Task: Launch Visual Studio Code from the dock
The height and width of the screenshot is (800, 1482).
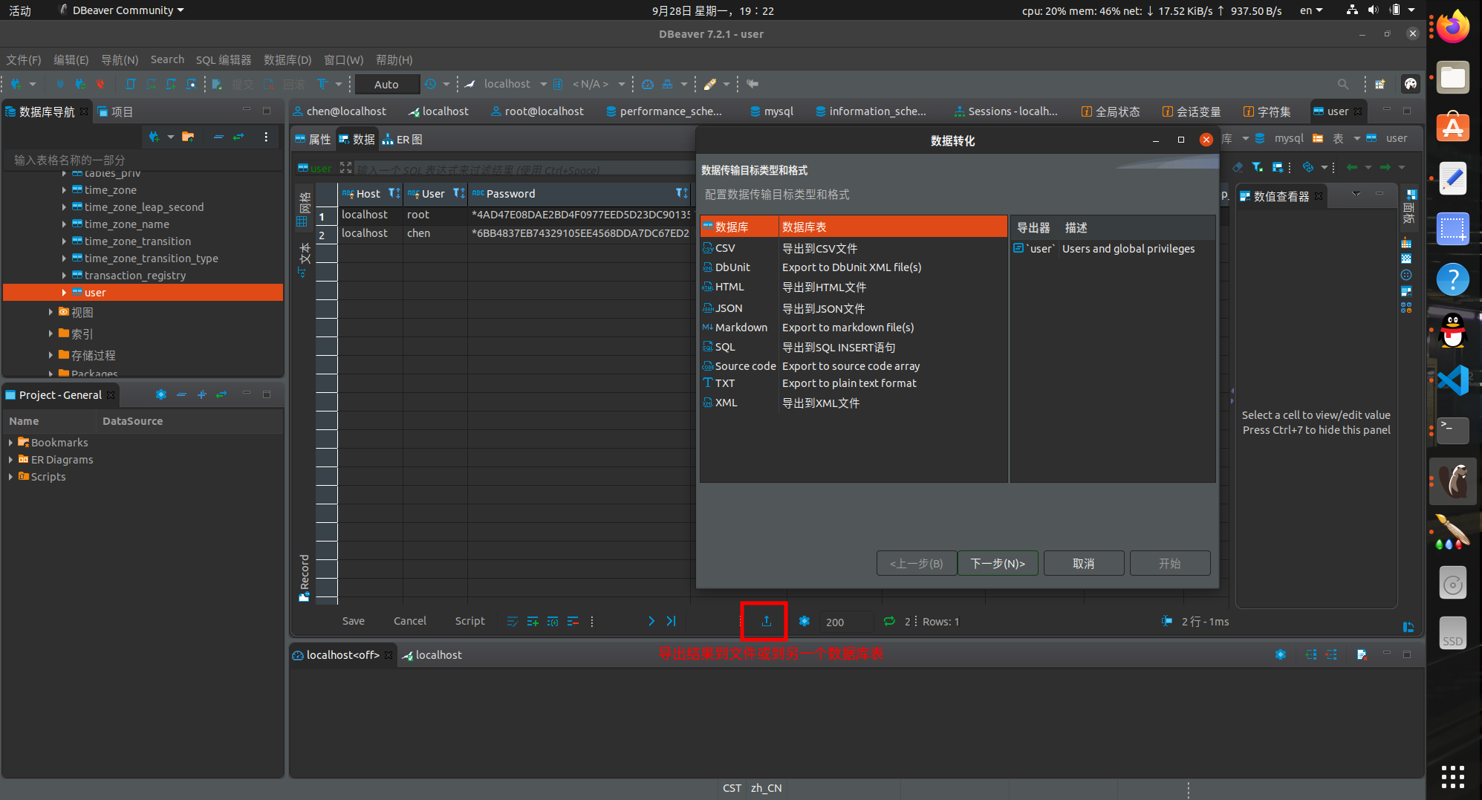Action: click(1453, 380)
